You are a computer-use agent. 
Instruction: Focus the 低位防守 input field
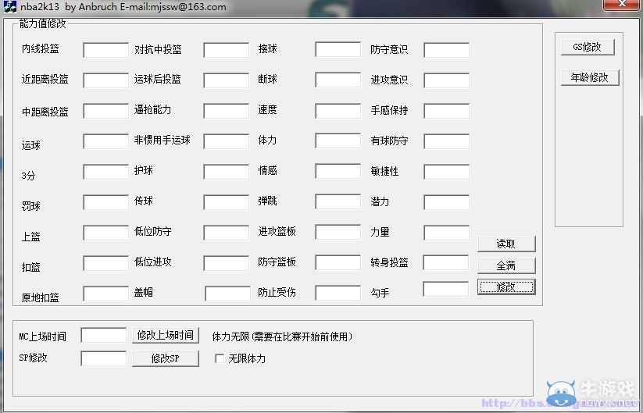[x=226, y=233]
